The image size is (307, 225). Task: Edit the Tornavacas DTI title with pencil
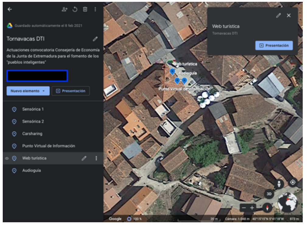95,39
